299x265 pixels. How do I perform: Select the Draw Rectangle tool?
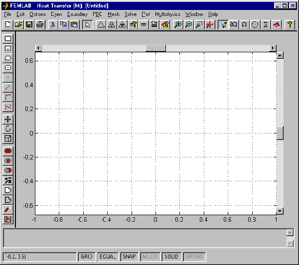coord(8,39)
